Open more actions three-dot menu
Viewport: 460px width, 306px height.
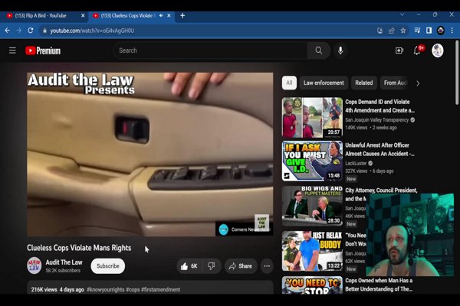pyautogui.click(x=267, y=266)
